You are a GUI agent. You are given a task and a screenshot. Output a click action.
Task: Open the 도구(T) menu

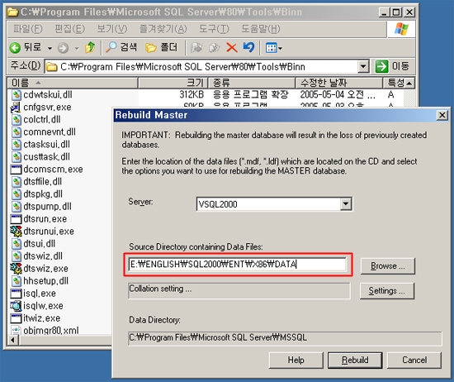(214, 29)
